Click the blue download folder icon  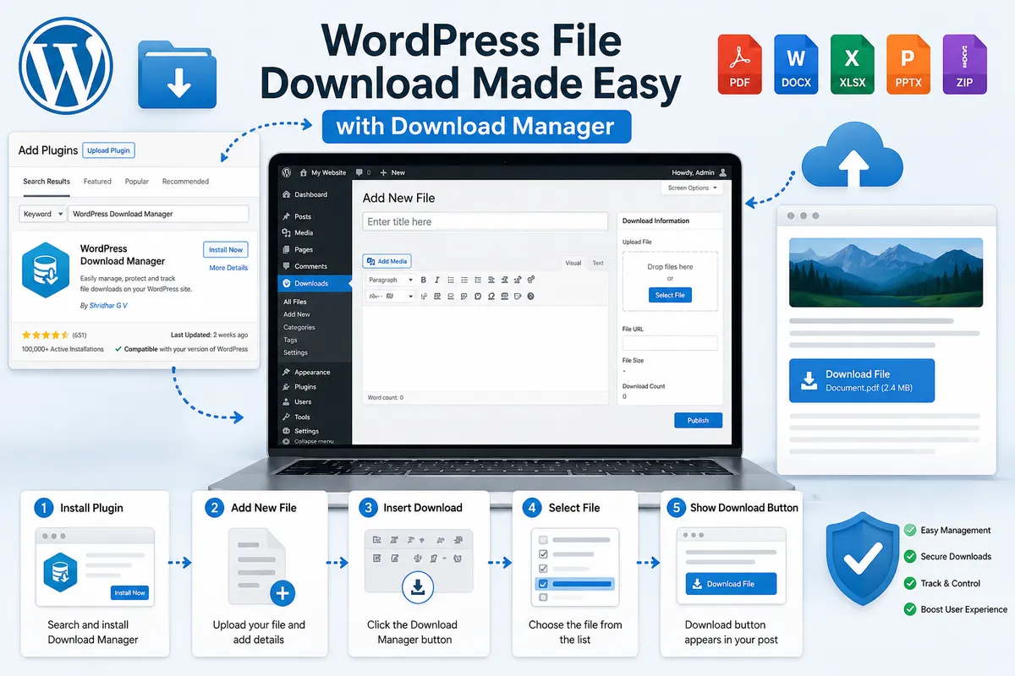[x=177, y=77]
